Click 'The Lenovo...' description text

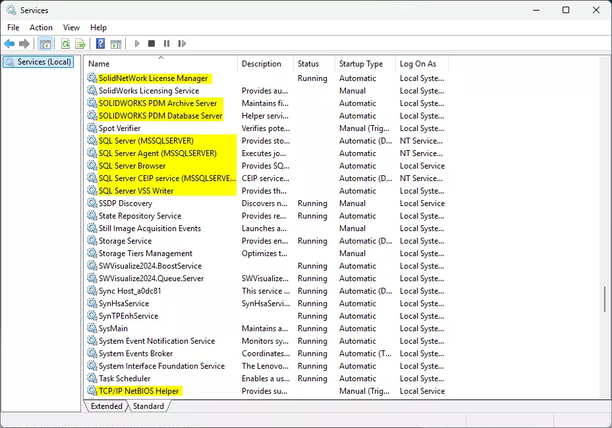point(265,365)
